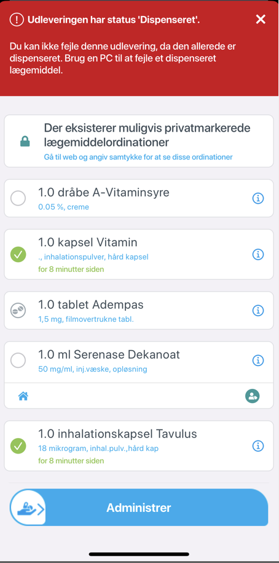Open info icon for kapsel Vitamin

tap(258, 254)
